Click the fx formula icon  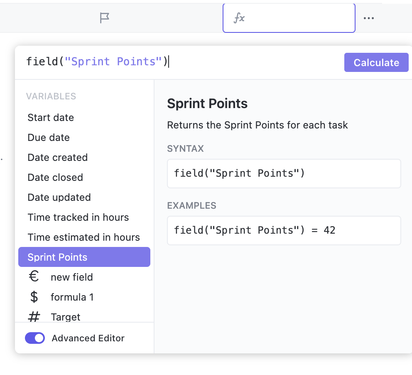239,18
